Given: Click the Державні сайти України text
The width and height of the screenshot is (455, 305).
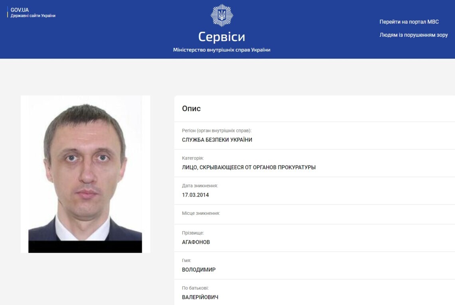Looking at the screenshot, I should [x=33, y=16].
